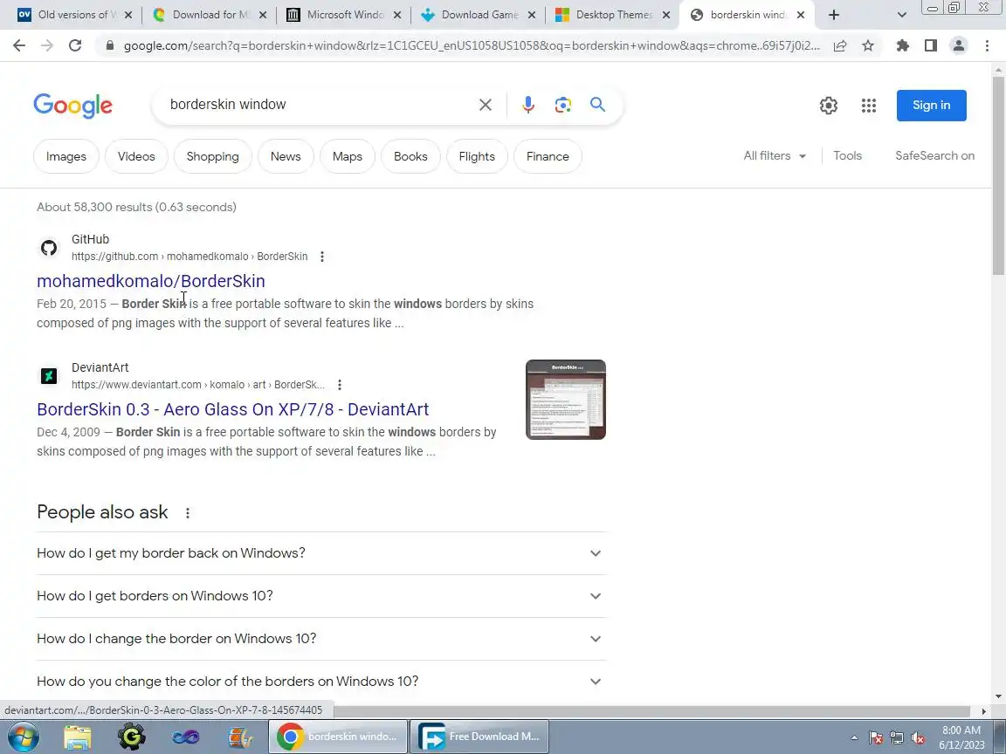Click the BorderSkin result thumbnail image
The width and height of the screenshot is (1006, 754).
pos(565,400)
